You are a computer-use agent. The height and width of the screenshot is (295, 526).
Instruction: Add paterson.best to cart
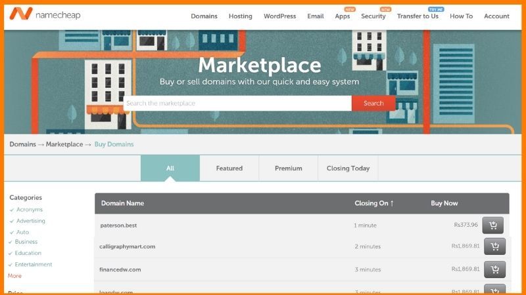coord(492,225)
